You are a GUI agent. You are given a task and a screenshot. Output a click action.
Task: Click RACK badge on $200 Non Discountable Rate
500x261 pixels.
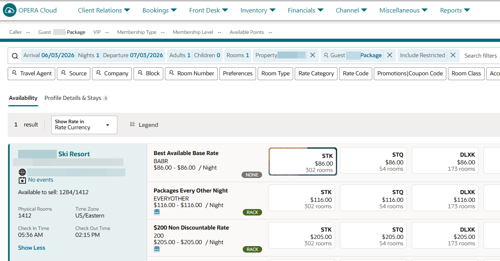[252, 249]
